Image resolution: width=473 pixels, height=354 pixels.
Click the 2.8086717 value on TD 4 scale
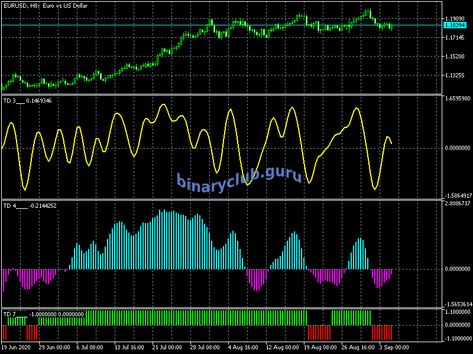(458, 204)
